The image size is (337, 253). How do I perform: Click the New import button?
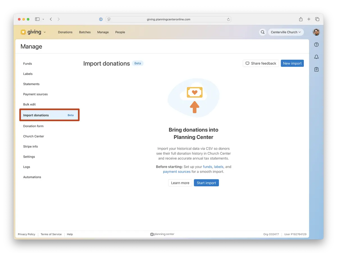coord(292,63)
